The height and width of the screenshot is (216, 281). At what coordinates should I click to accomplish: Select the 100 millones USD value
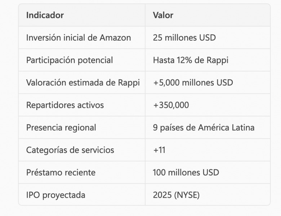point(186,173)
